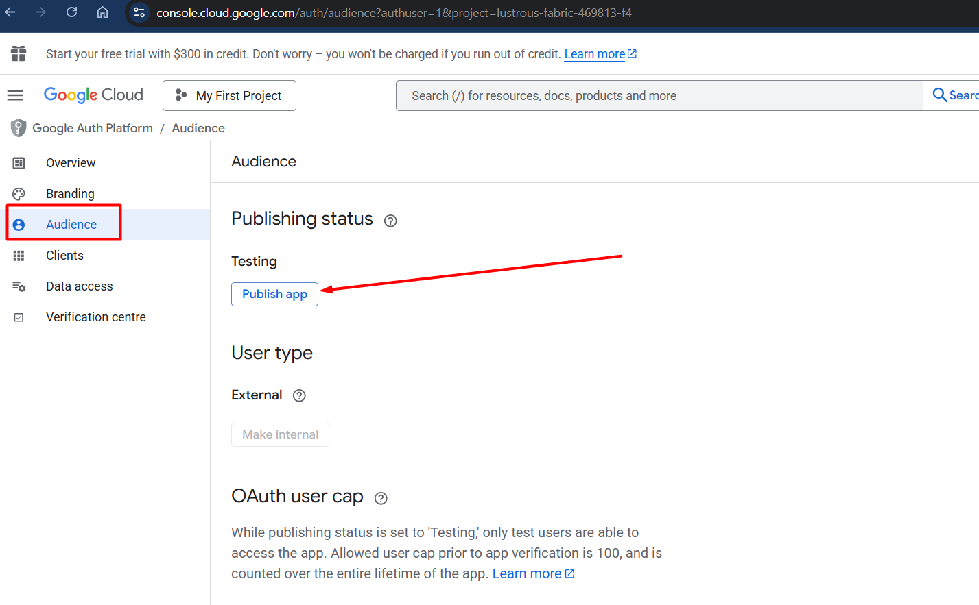The height and width of the screenshot is (605, 979).
Task: Focus the resource search field
Action: click(x=659, y=95)
